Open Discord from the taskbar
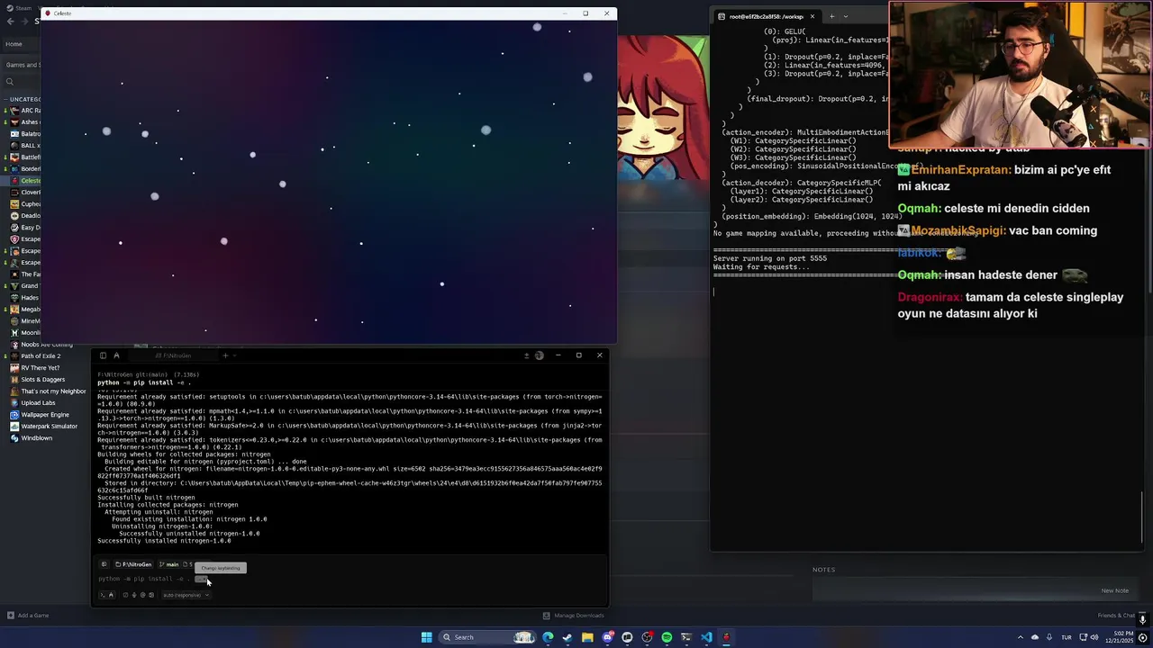Viewport: 1153px width, 648px height. [x=608, y=637]
